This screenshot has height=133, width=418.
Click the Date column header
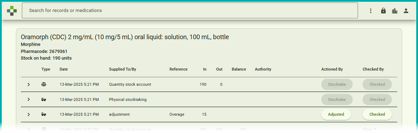64,69
